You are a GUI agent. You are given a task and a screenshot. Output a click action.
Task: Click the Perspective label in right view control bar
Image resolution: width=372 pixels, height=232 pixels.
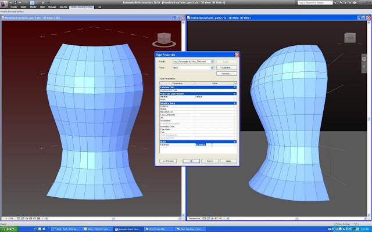[195, 218]
